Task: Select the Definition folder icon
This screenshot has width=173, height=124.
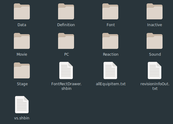Action: point(66,11)
